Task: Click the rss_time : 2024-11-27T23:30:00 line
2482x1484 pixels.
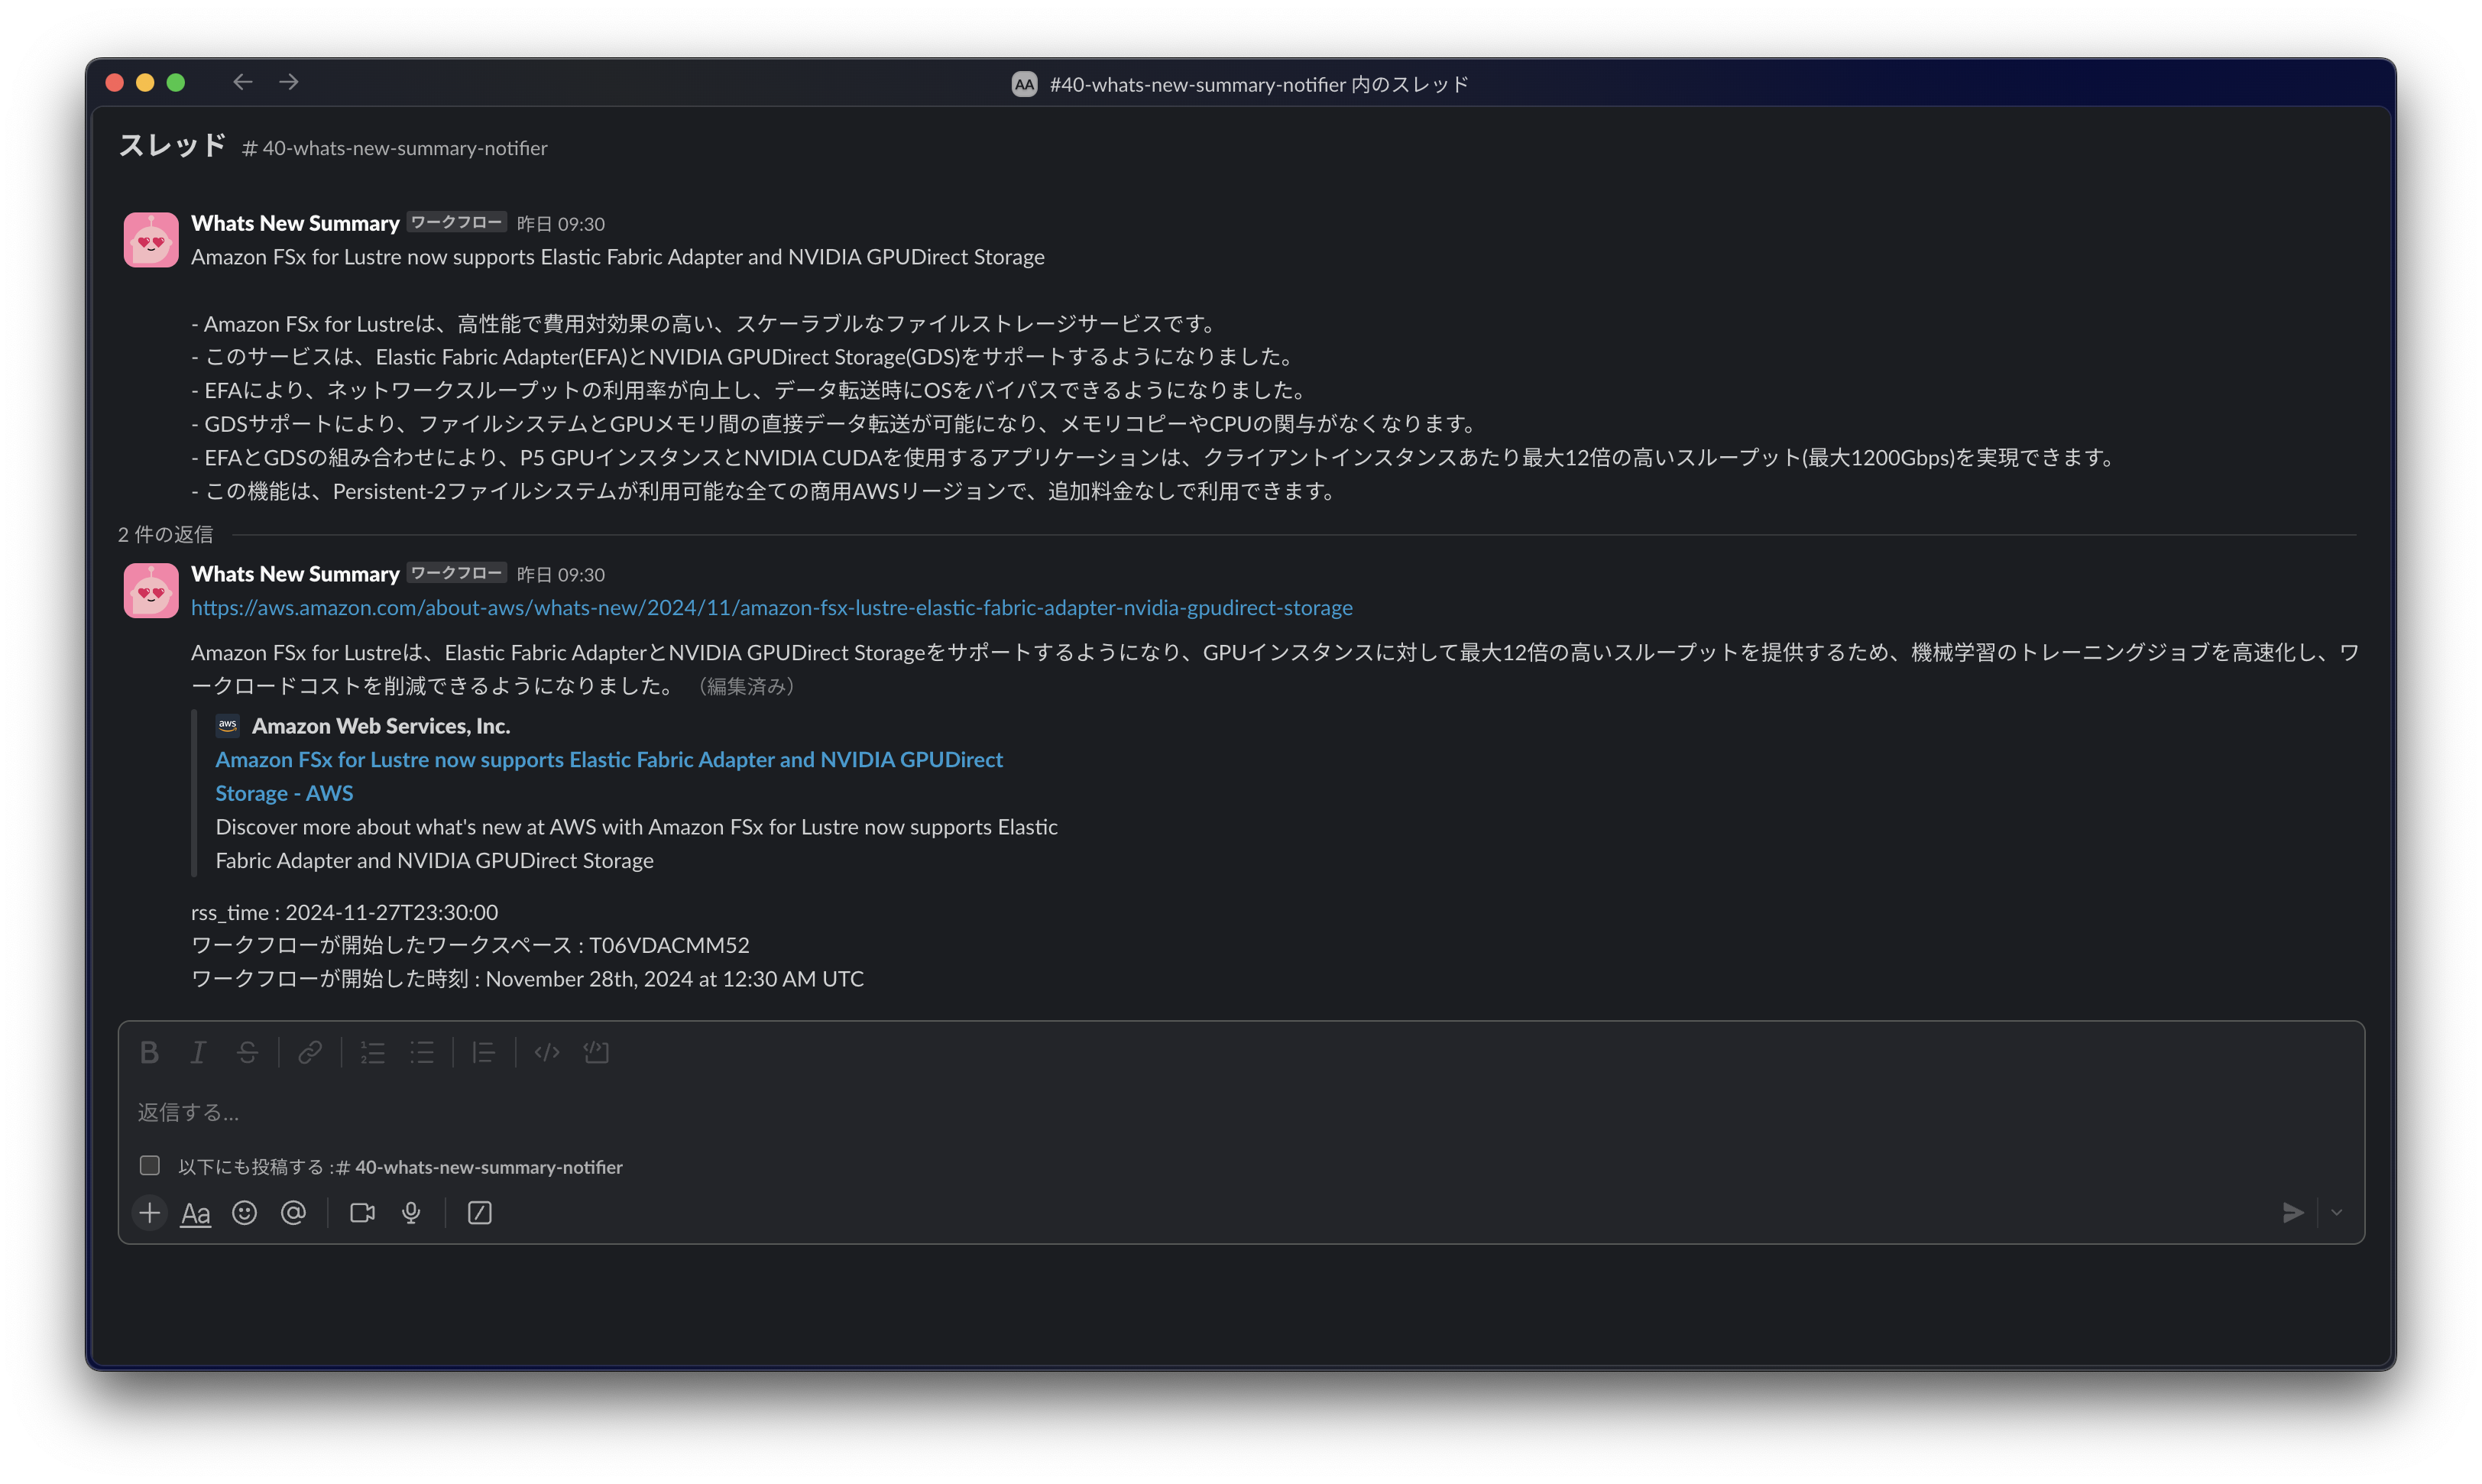Action: [x=345, y=912]
